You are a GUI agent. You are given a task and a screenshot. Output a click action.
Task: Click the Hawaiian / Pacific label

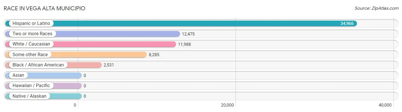(x=31, y=86)
